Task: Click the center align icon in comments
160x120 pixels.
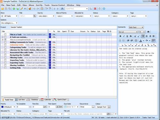Action: click(x=147, y=36)
